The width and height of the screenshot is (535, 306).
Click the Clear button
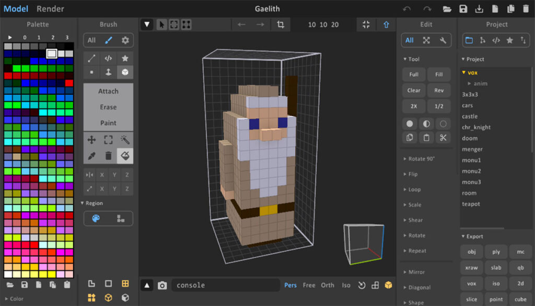point(414,90)
